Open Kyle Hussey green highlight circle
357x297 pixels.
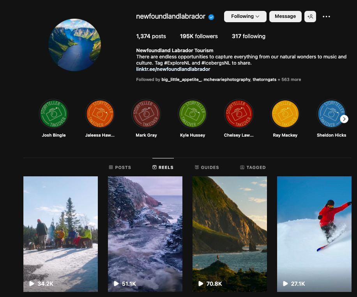[193, 114]
